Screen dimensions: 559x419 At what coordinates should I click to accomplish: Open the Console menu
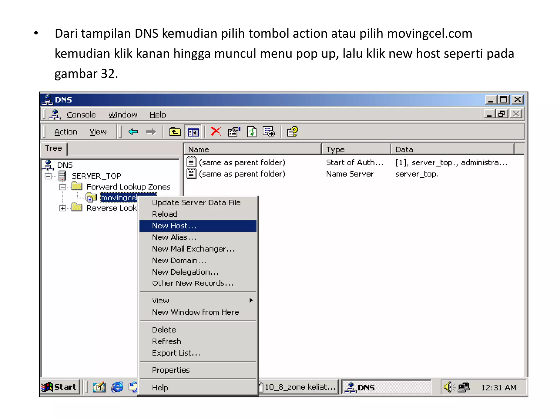(x=81, y=115)
